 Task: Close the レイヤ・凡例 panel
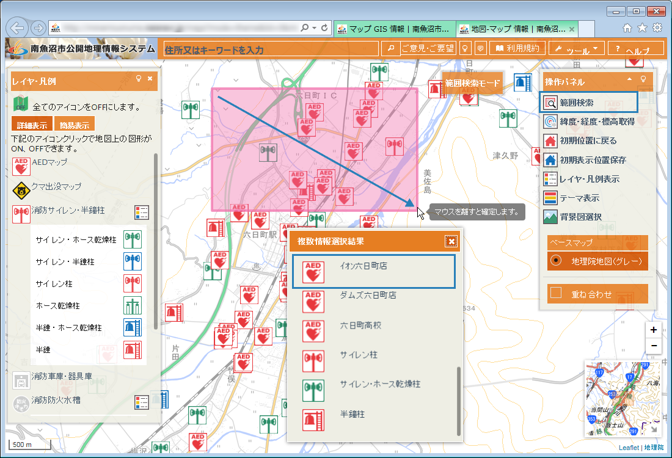(150, 78)
